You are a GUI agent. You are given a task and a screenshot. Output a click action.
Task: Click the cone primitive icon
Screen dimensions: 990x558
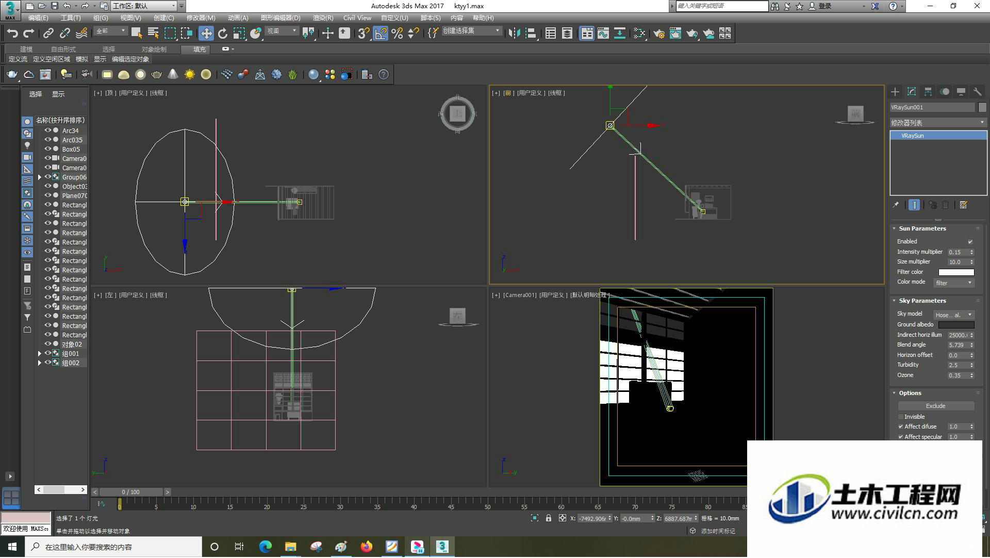[x=173, y=75]
